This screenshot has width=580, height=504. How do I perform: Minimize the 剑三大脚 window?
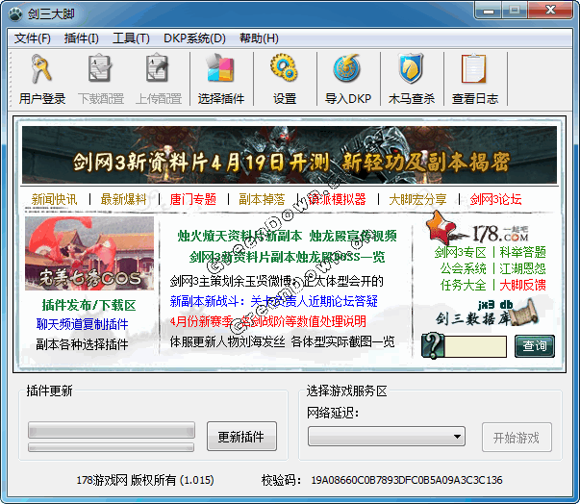489,11
